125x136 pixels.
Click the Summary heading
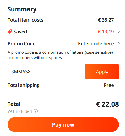coord(22,9)
